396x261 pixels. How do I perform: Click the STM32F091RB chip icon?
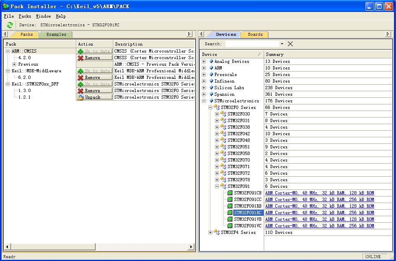(230, 206)
